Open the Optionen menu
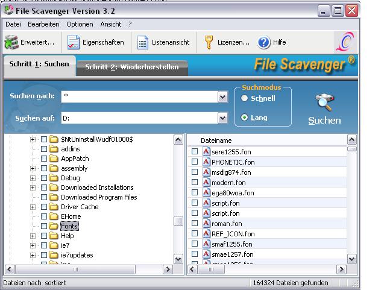Image resolution: width=387 pixels, height=290 pixels. [x=80, y=24]
